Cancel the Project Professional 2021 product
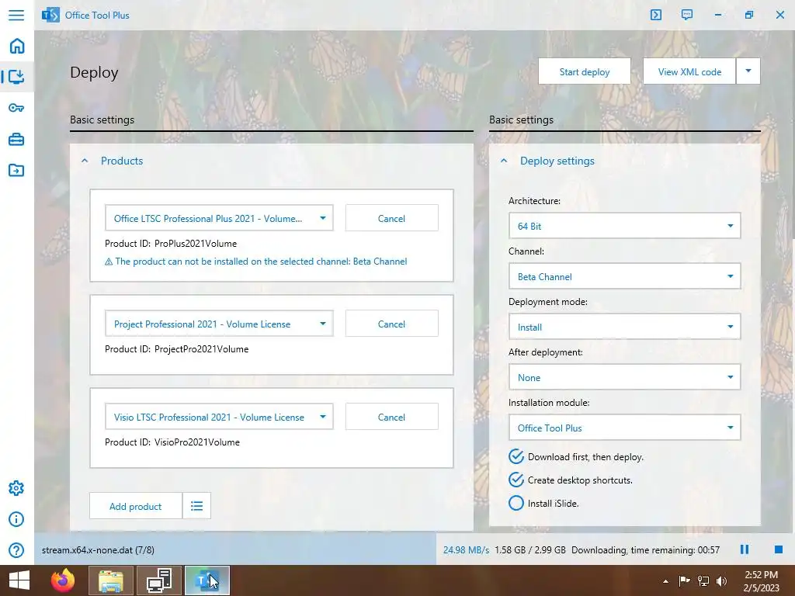Screen dimensions: 795x596 [x=392, y=324]
